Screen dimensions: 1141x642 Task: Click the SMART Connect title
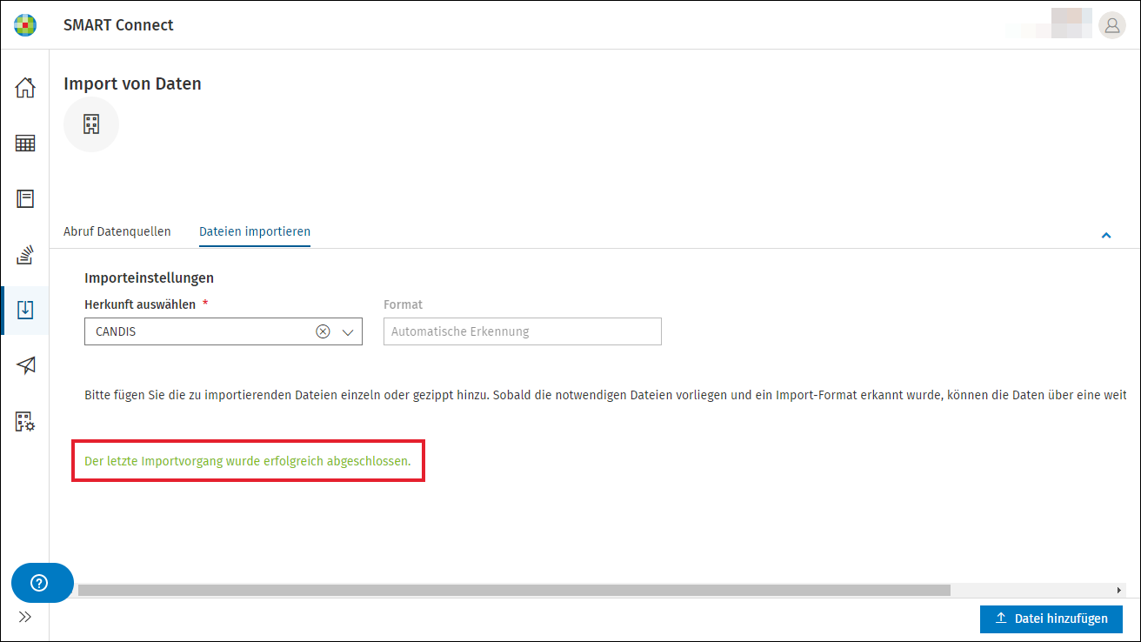click(x=118, y=25)
